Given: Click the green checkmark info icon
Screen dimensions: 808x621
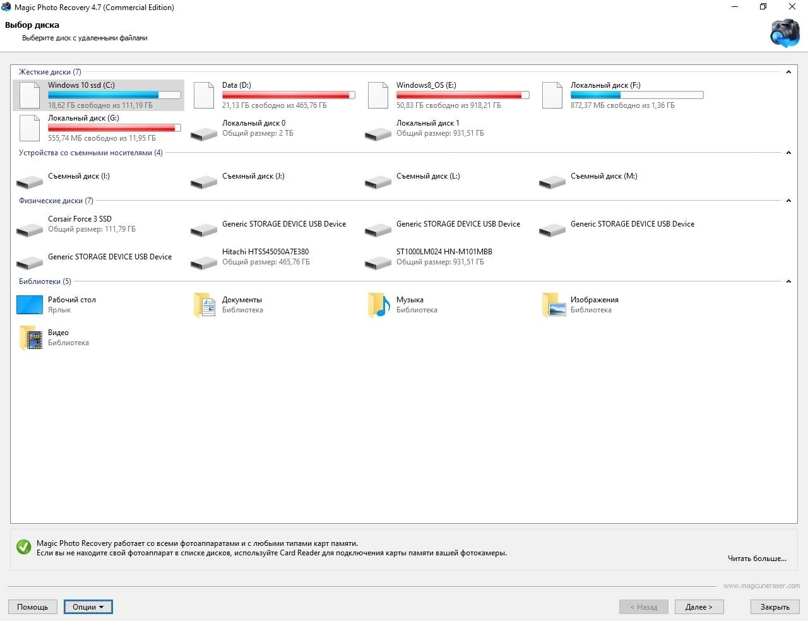Looking at the screenshot, I should 24,547.
